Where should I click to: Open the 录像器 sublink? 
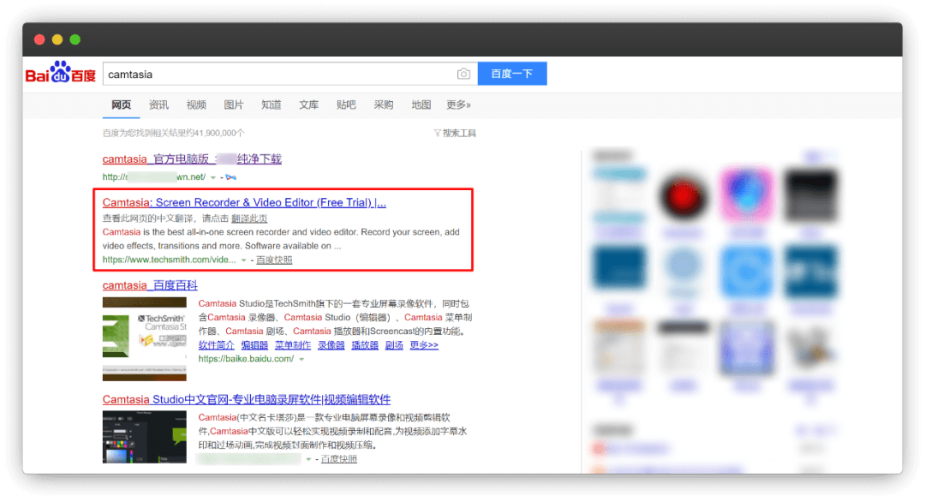(331, 345)
